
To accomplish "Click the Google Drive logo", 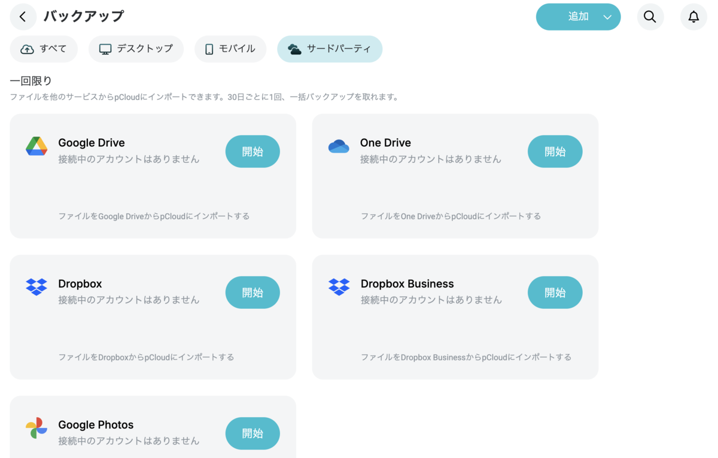I will [36, 145].
